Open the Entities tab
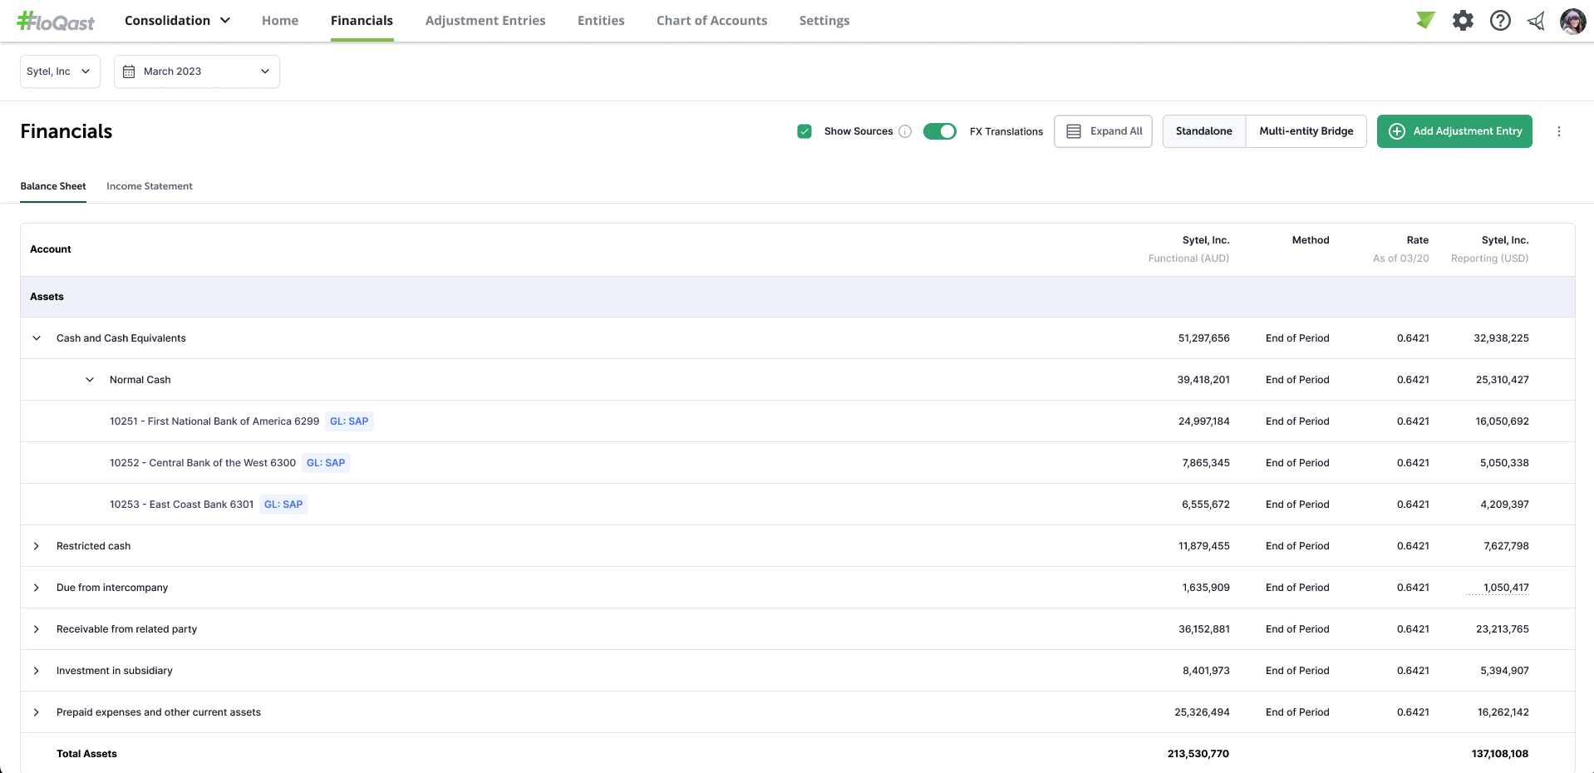1594x773 pixels. coord(601,21)
